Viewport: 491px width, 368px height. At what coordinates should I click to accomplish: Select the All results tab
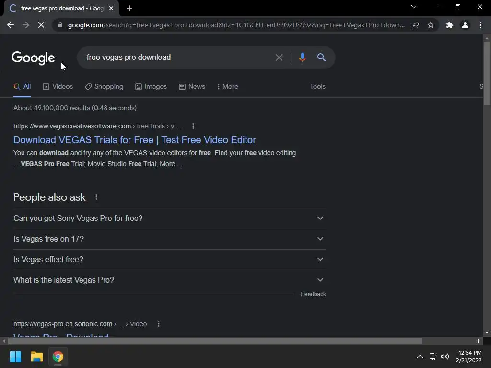22,87
